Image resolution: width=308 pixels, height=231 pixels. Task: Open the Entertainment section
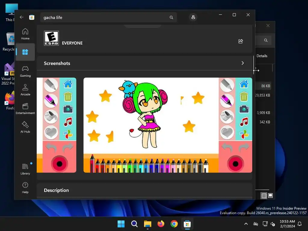tap(25, 109)
